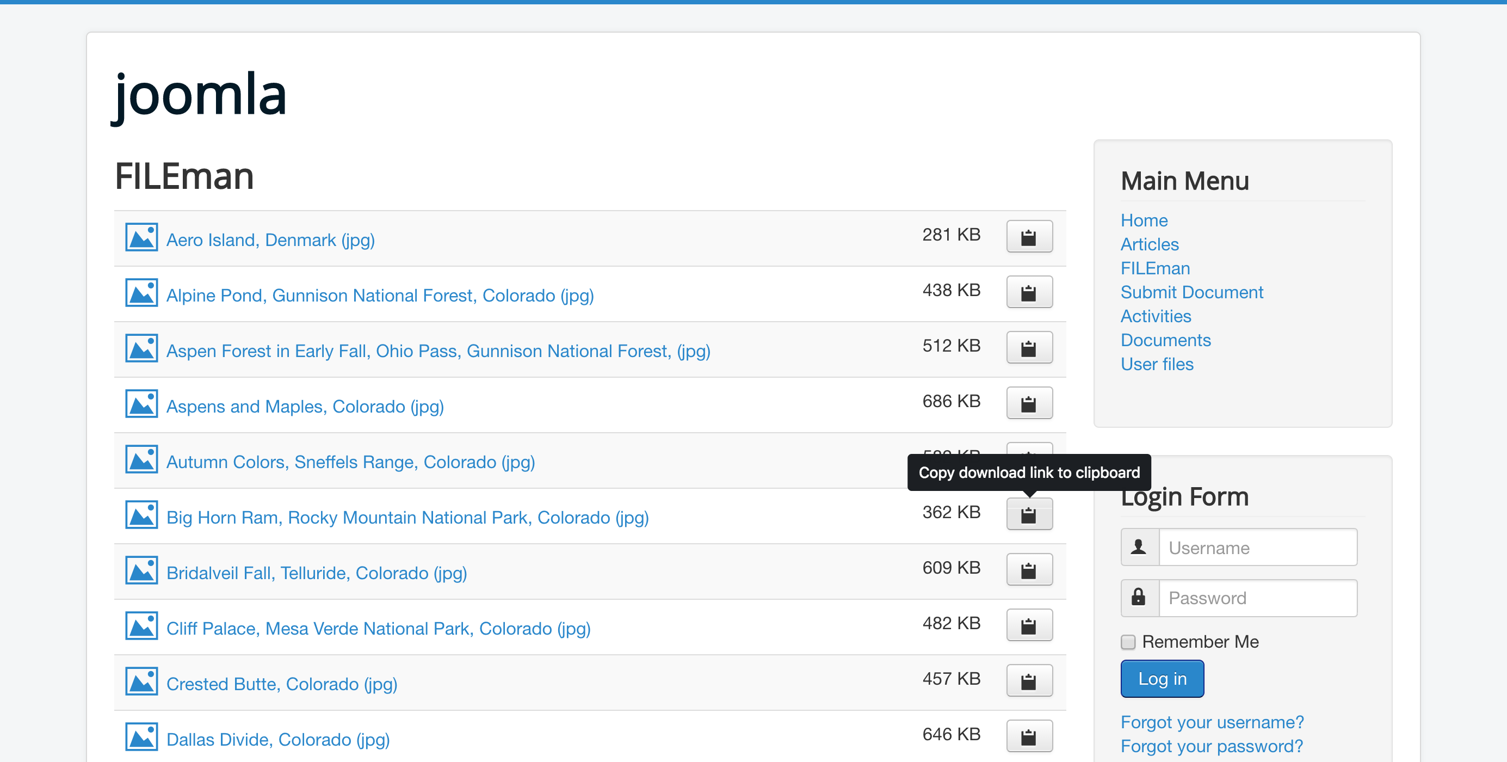1507x762 pixels.
Task: Open Autumn Colors, Sneffels Range link
Action: coord(351,462)
